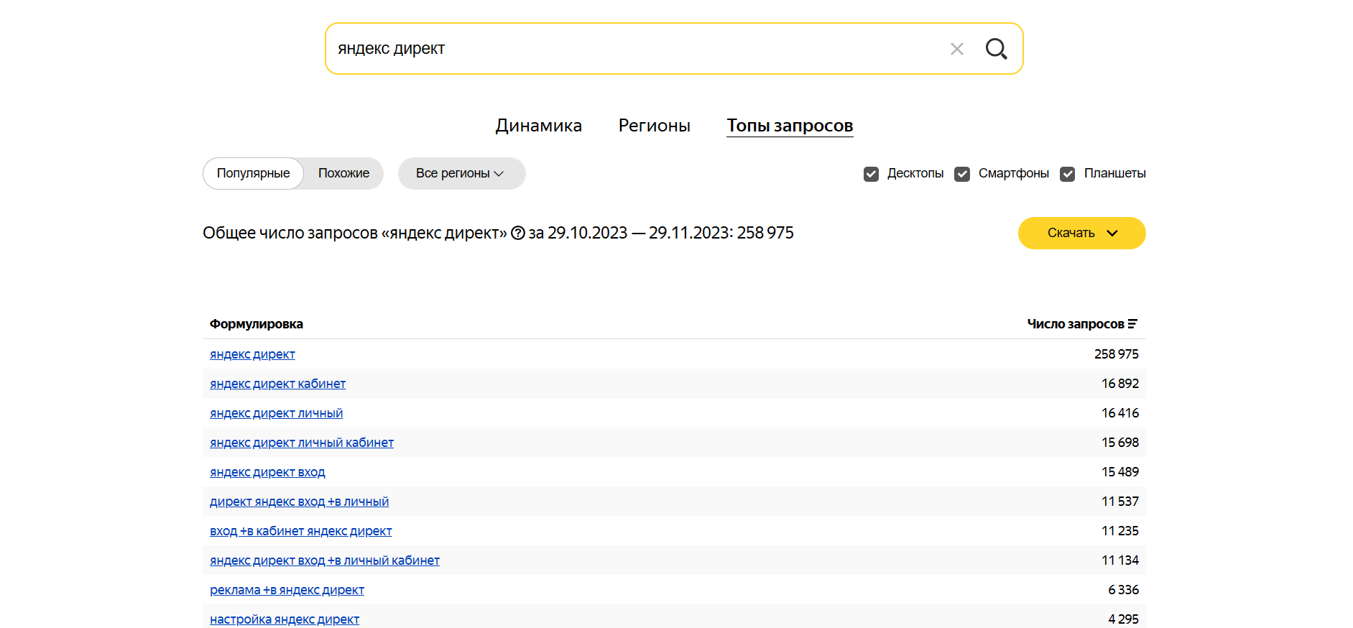Uncheck the Планшеты checkbox
The width and height of the screenshot is (1353, 628).
[x=1068, y=174]
